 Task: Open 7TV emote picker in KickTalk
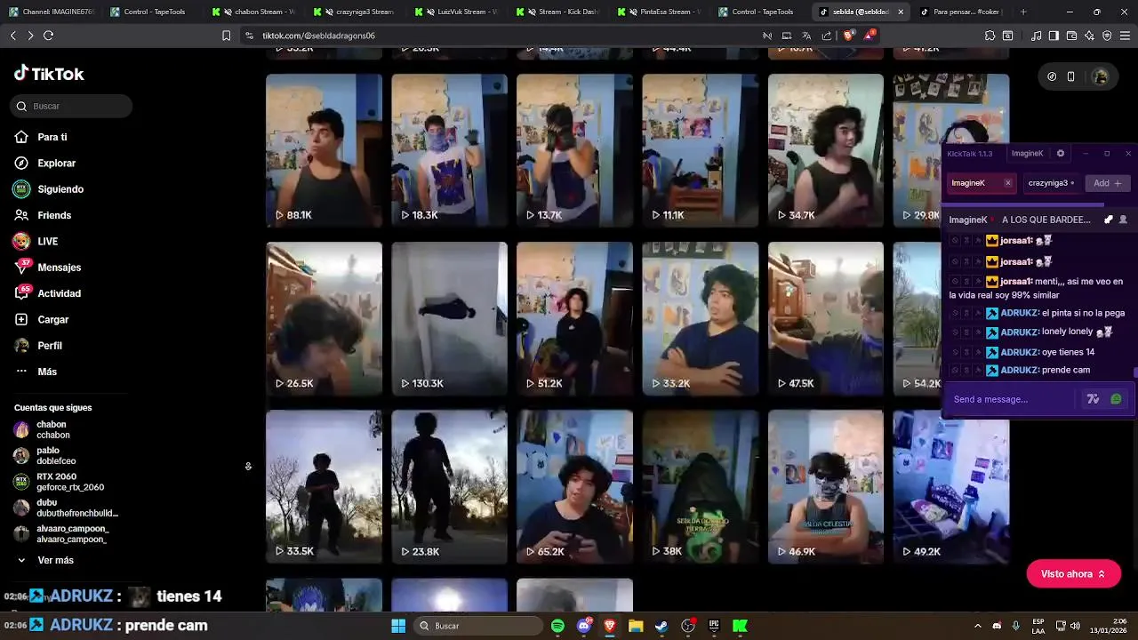pyautogui.click(x=1094, y=399)
